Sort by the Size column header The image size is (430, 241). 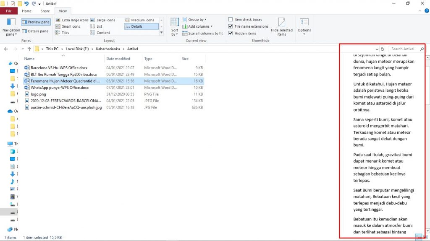pos(192,59)
